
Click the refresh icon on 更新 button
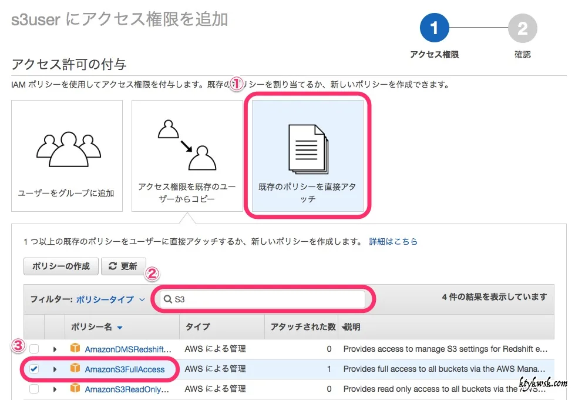pyautogui.click(x=113, y=266)
